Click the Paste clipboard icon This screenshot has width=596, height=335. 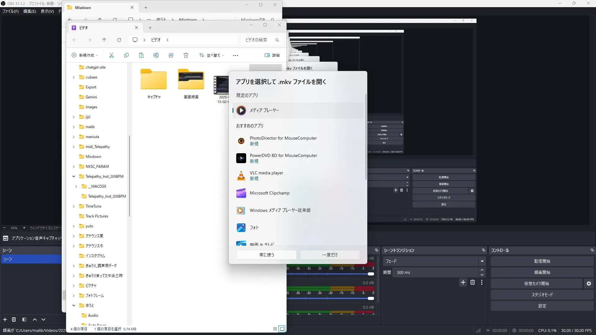[141, 55]
